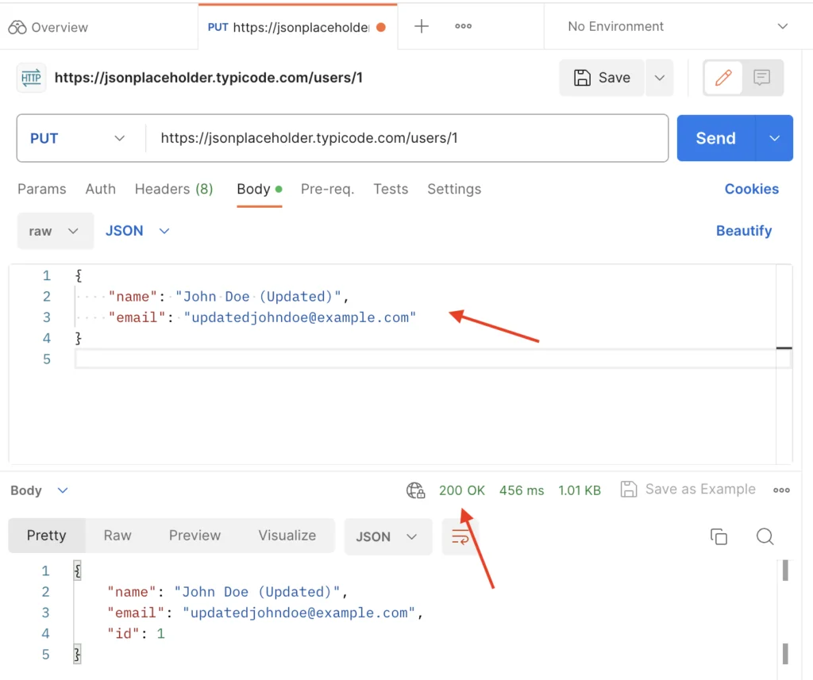Expand the No Environment dropdown
813x680 pixels.
678,26
